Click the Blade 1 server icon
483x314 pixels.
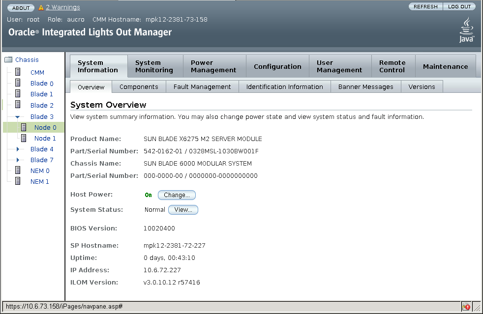18,93
